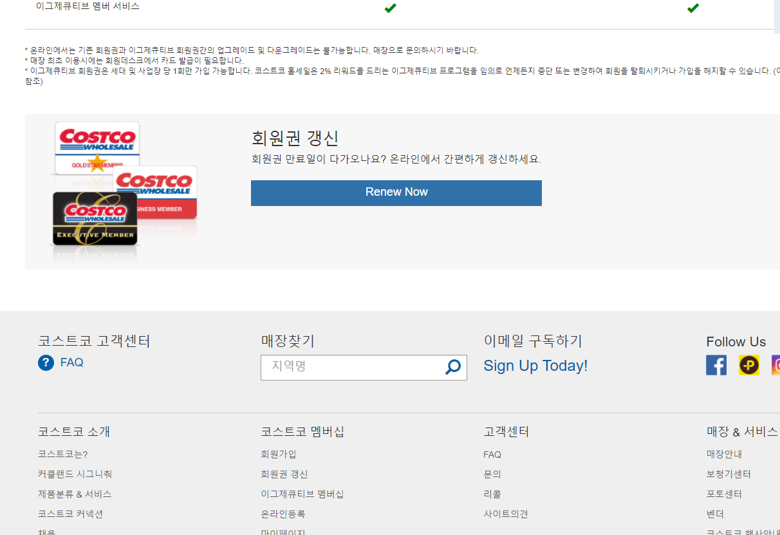Click the 코스트코 소개 column heading

[74, 431]
